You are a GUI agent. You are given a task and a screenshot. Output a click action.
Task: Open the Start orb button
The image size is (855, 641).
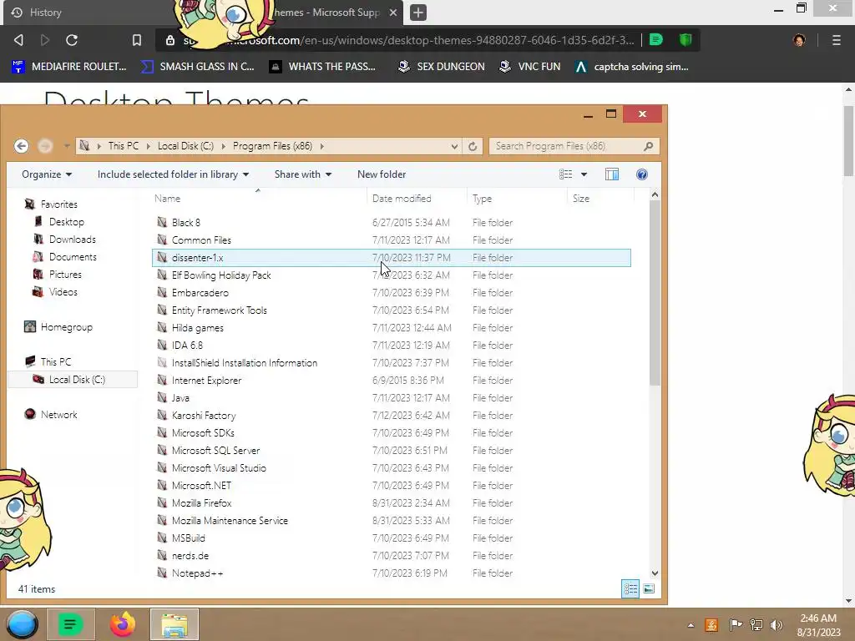click(x=22, y=624)
